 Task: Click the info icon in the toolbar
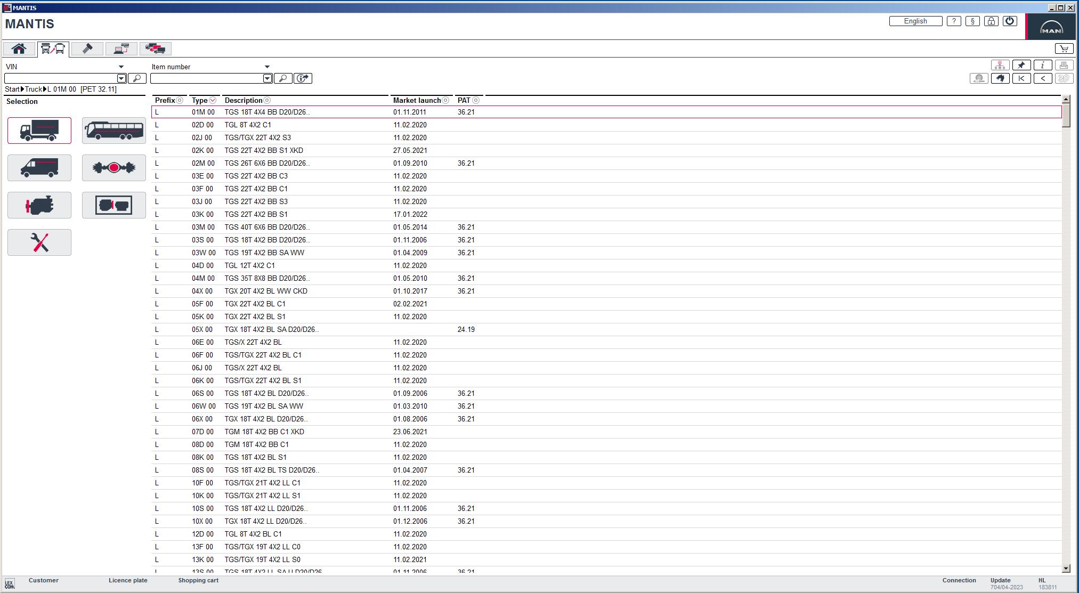[x=1042, y=64]
